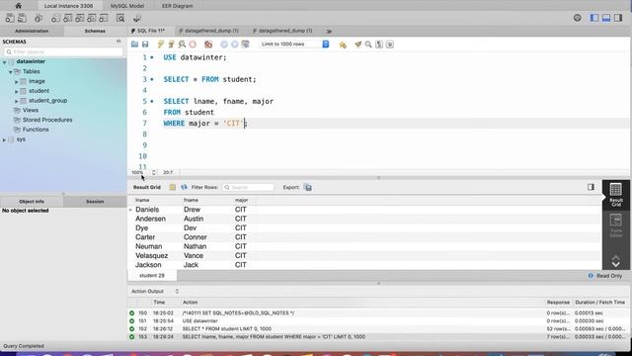Collapse the datawinter schema
This screenshot has height=356, width=632.
(4, 62)
